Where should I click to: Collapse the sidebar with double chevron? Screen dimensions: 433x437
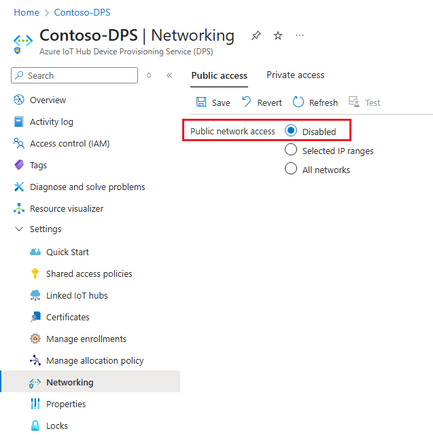169,75
